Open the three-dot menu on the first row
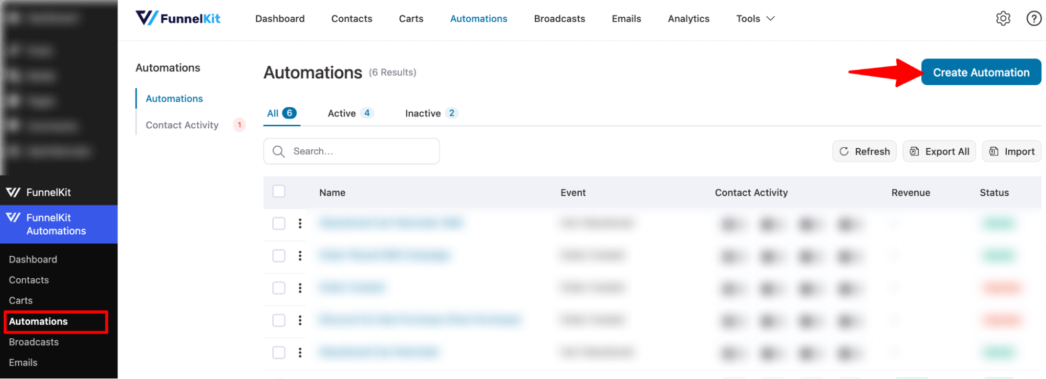The width and height of the screenshot is (1046, 379). tap(300, 223)
